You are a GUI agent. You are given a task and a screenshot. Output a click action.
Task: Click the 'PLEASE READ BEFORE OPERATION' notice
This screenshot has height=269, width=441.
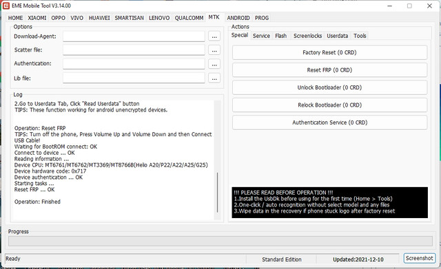[283, 193]
